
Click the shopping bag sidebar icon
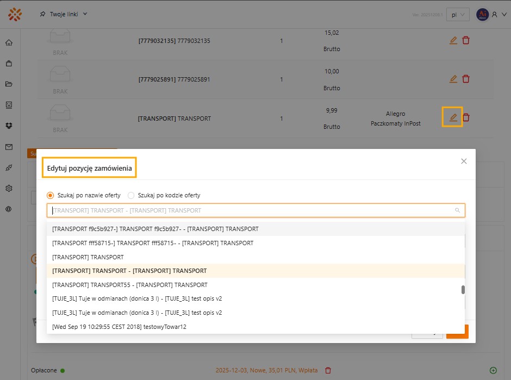click(x=9, y=64)
